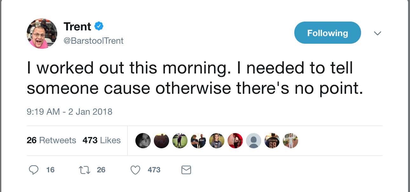Unlike the tweet by toggling the heart
Screen dimensions: 410x192
135,170
